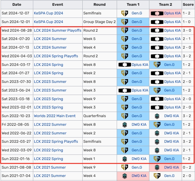Screen dimensions: 195x181
Task: Open the LCK 2024 Summer Playoffs event link
Action: (x=57, y=31)
